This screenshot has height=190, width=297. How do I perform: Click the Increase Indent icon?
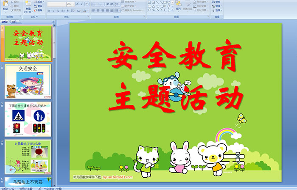coord(112,4)
